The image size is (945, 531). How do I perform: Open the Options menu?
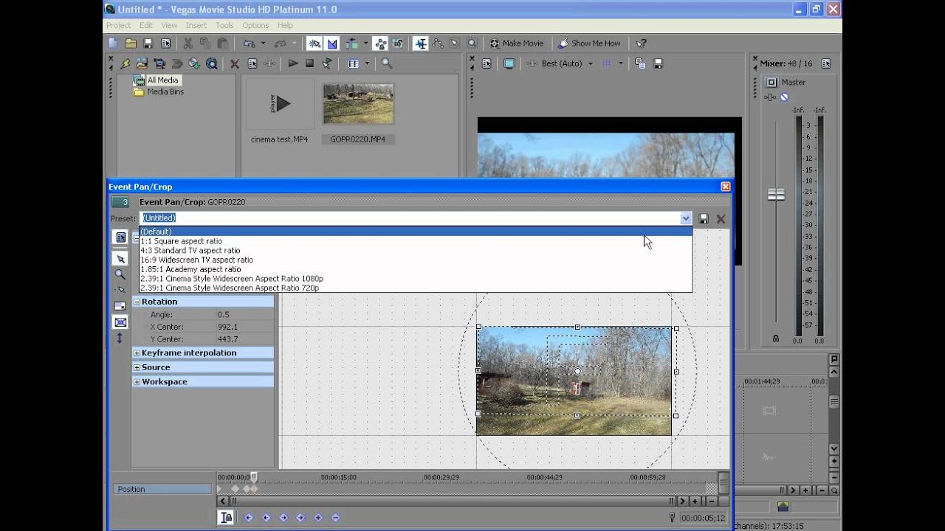[255, 25]
